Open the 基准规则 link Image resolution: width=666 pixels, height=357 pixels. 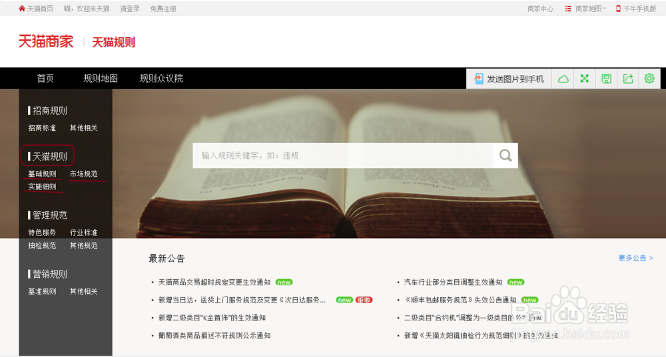coord(42,291)
